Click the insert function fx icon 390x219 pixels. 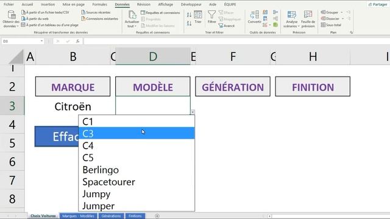click(77, 41)
